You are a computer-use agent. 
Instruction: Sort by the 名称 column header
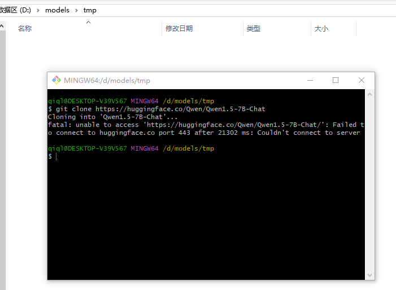pos(25,29)
